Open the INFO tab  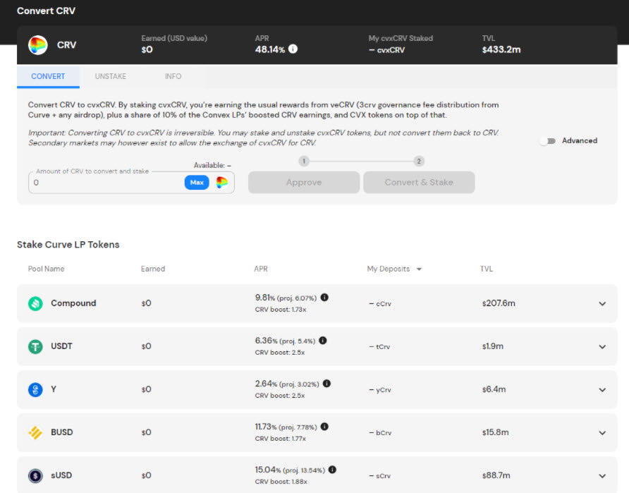tap(173, 76)
